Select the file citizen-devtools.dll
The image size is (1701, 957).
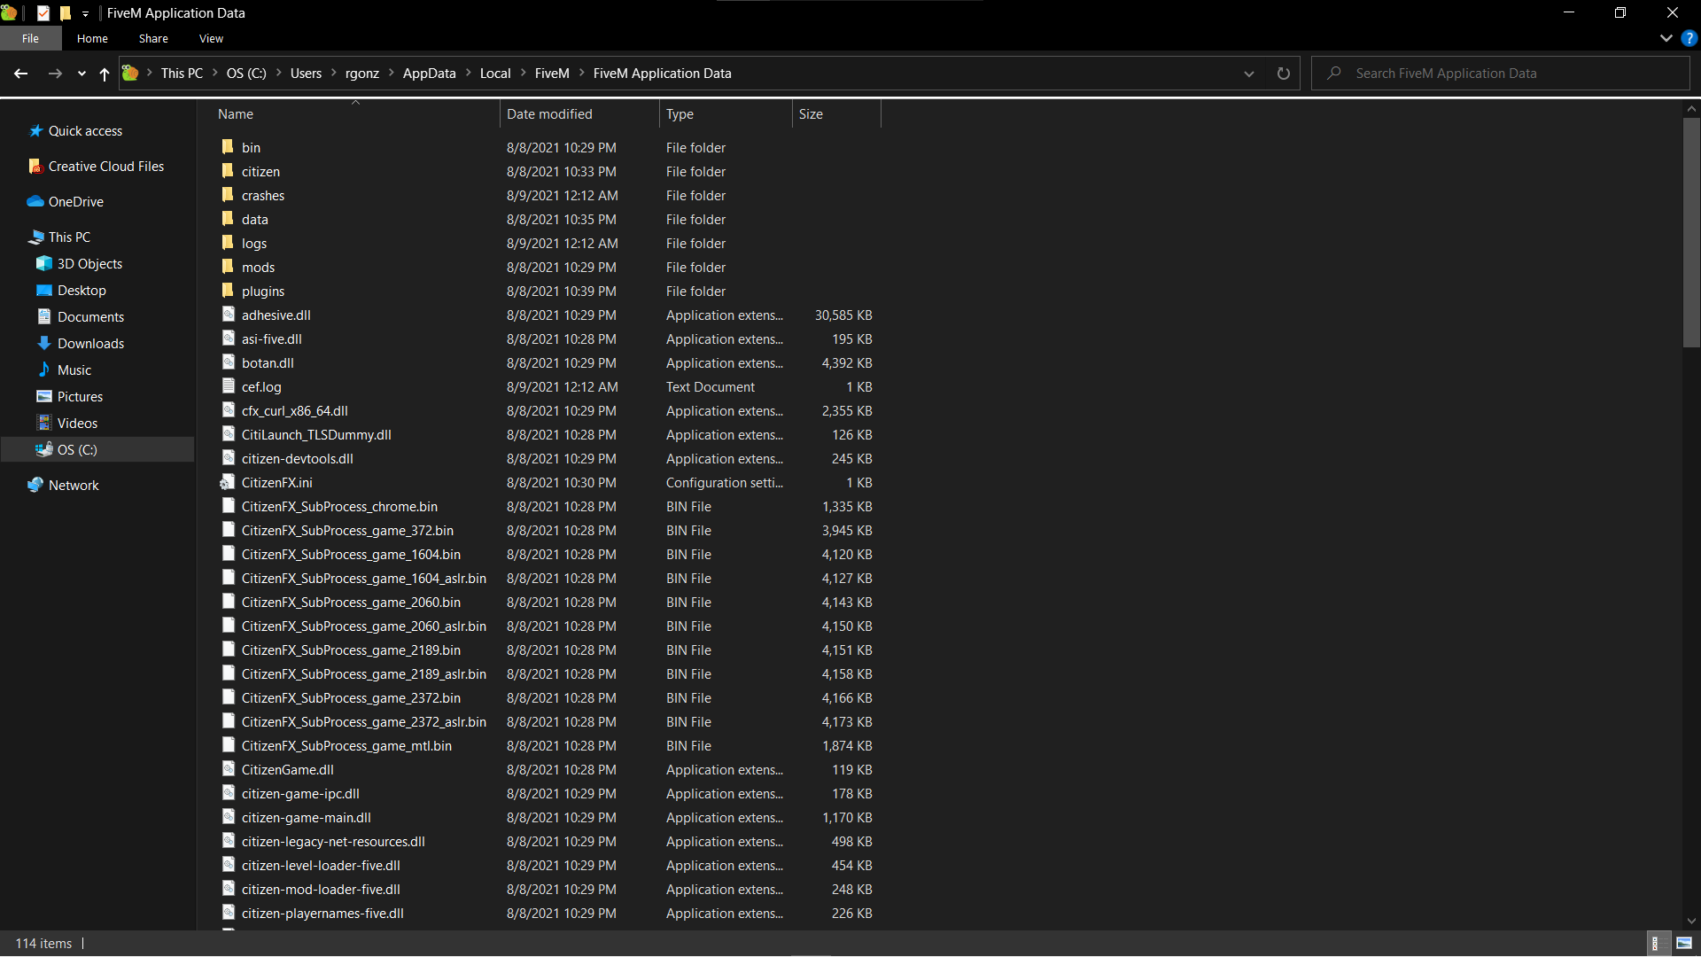click(x=298, y=458)
